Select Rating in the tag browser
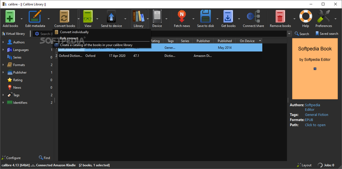This screenshot has width=342, height=169. 18,80
